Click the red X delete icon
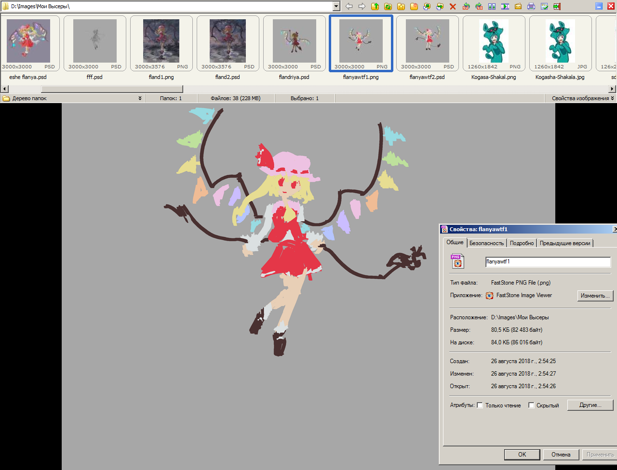The width and height of the screenshot is (617, 470). coord(453,6)
